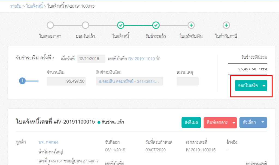The height and width of the screenshot is (165, 279).
Task: Click the ใบเสนอราคา step circle
Action: pos(50,25)
